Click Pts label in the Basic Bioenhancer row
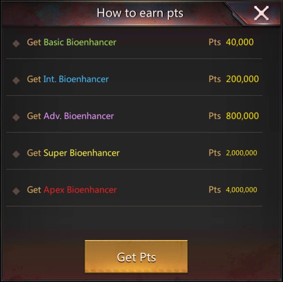This screenshot has width=283, height=282. click(215, 42)
